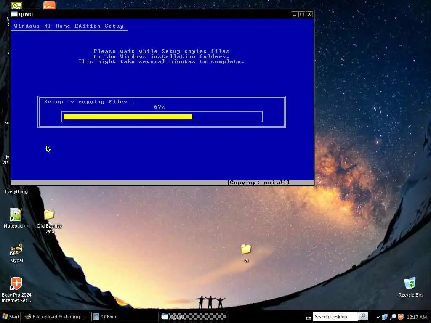
Task: Click the search magnifier button in taskbar
Action: [x=363, y=316]
